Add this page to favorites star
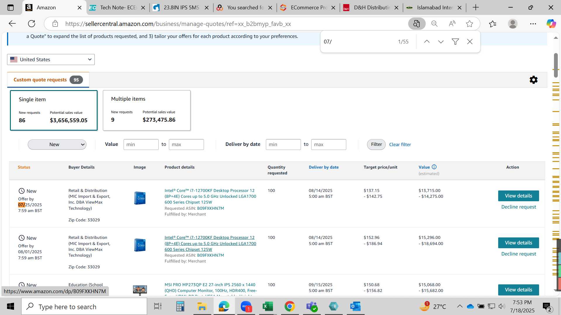Screen dimensions: 561x315 (470, 24)
